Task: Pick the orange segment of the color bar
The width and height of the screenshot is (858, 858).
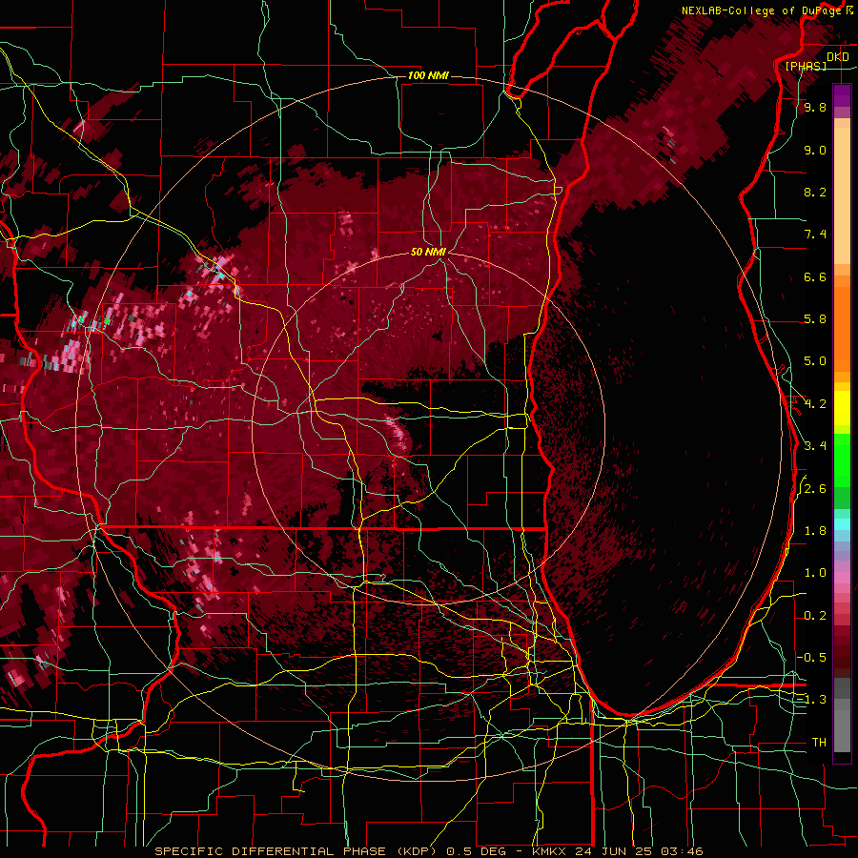Action: pyautogui.click(x=842, y=328)
